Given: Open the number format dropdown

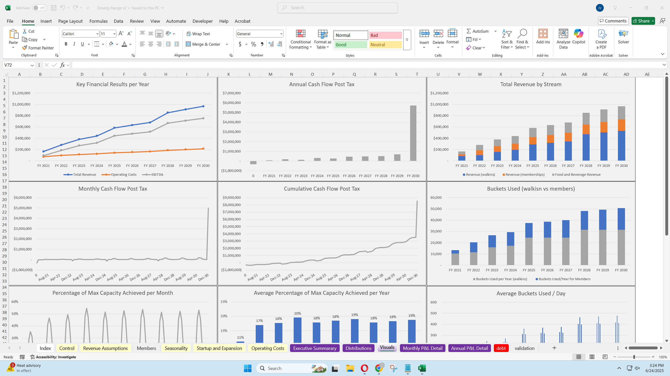Looking at the screenshot, I should pos(281,34).
